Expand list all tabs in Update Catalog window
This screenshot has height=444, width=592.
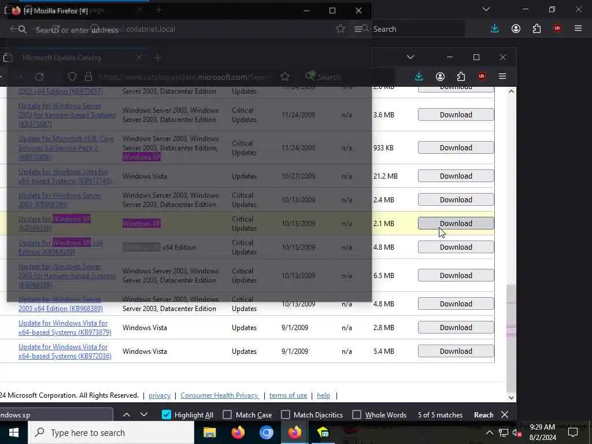coord(410,57)
